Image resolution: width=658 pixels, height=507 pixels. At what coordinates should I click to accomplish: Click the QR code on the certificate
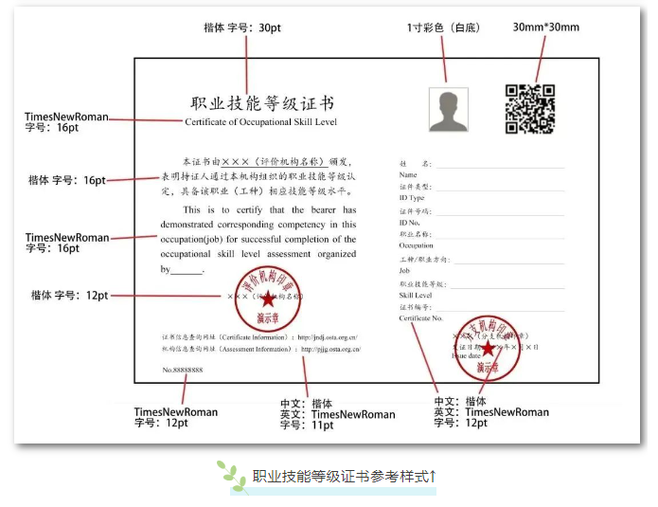[x=529, y=109]
